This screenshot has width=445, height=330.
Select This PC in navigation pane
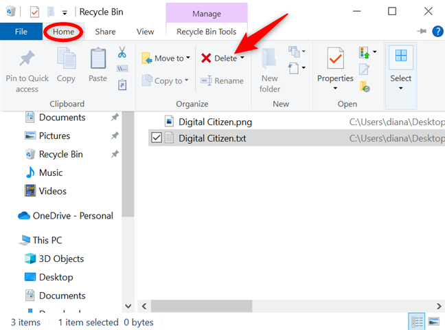coord(47,240)
